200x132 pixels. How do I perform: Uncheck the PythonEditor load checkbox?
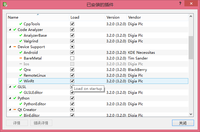(72, 104)
